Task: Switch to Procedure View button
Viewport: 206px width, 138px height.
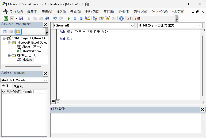Action: (x=53, y=101)
